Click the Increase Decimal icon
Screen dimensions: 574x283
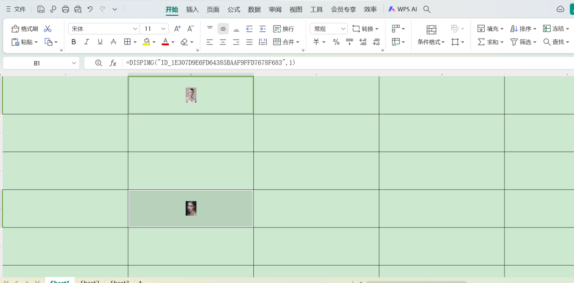pyautogui.click(x=363, y=42)
